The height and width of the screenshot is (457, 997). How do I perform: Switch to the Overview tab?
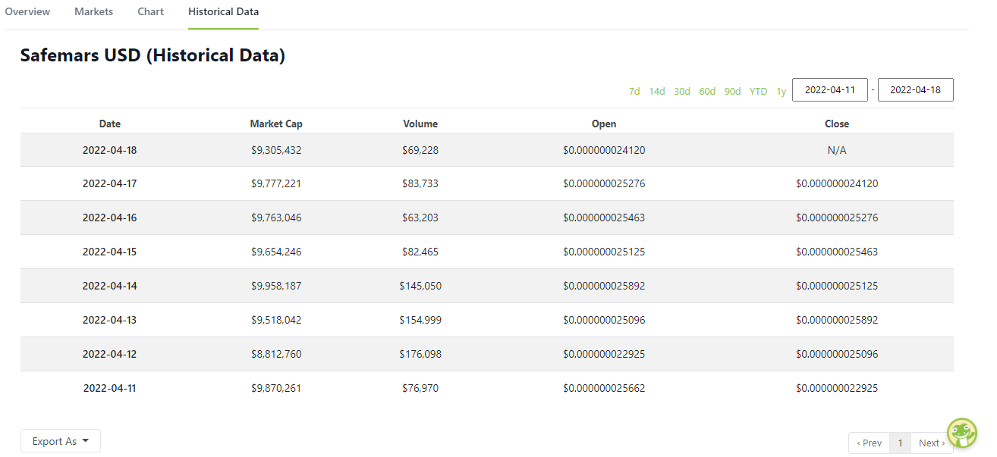click(x=27, y=11)
